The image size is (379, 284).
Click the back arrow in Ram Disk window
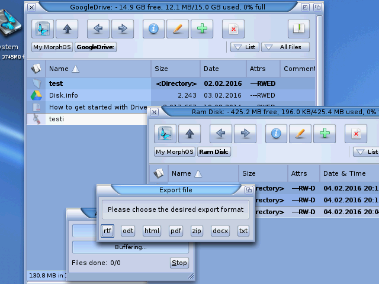click(221, 134)
